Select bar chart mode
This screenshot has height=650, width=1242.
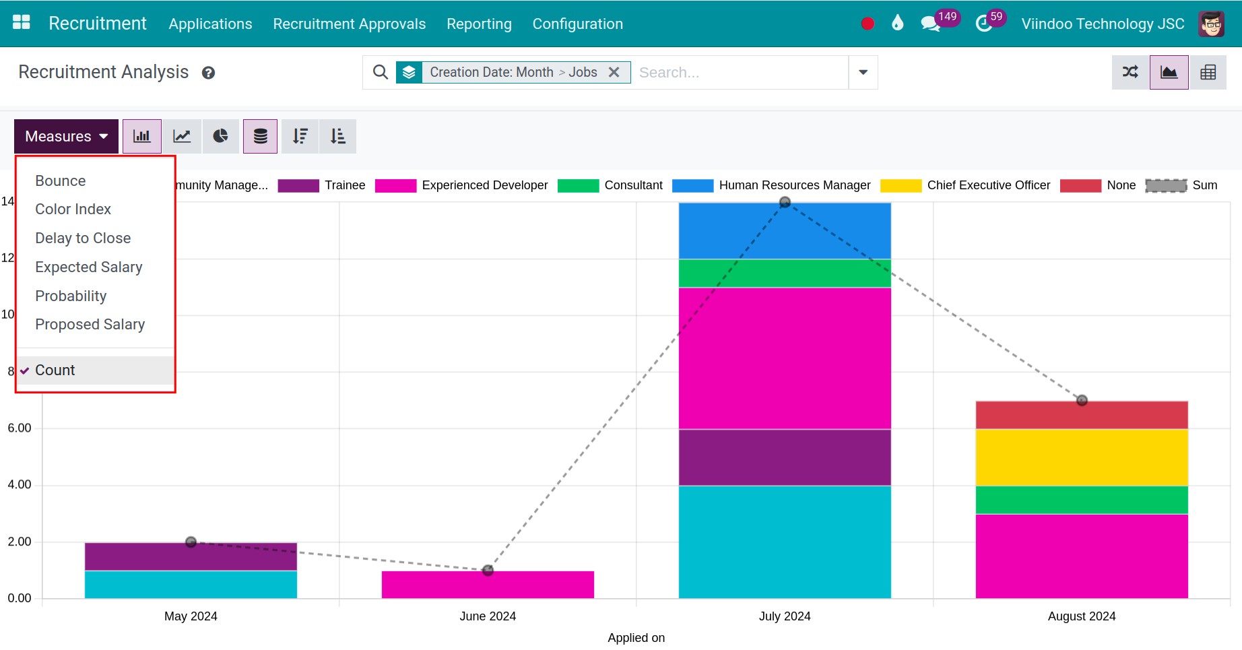tap(142, 136)
